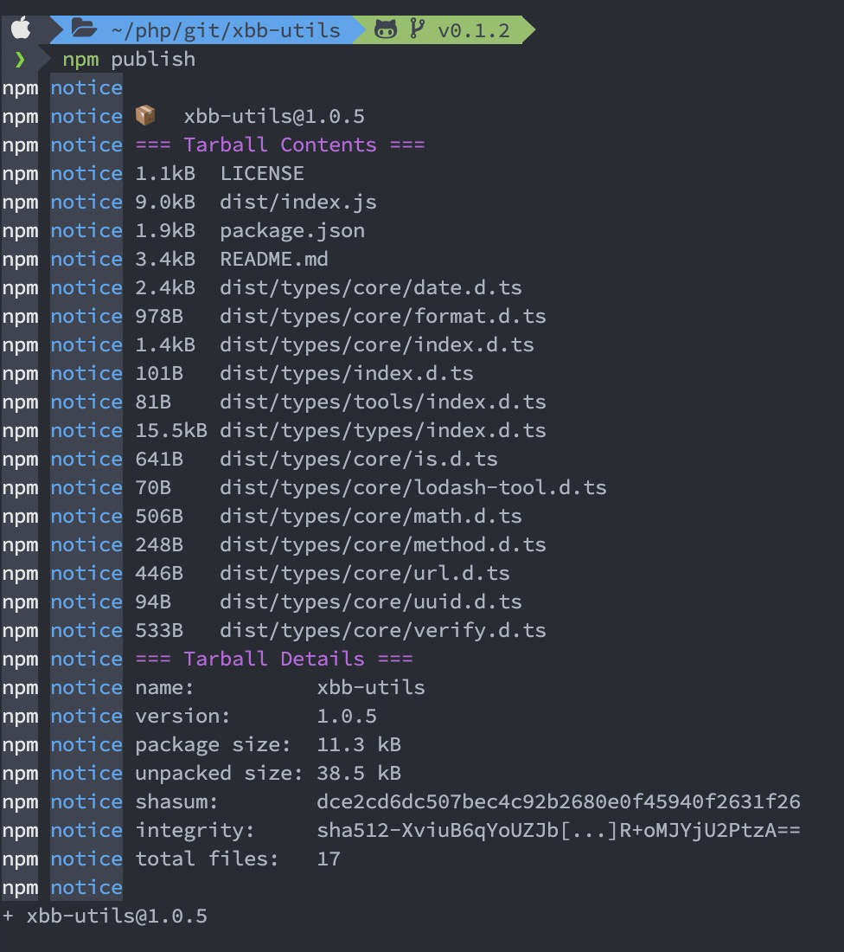Click the package.json file name
The image size is (844, 952).
tap(291, 230)
